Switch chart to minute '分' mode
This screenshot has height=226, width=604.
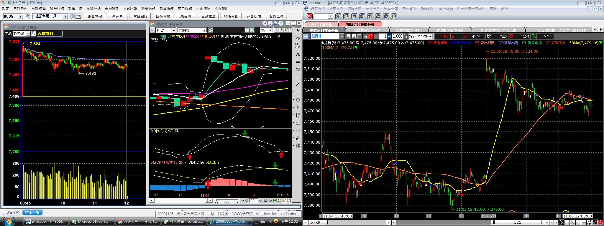(252, 30)
